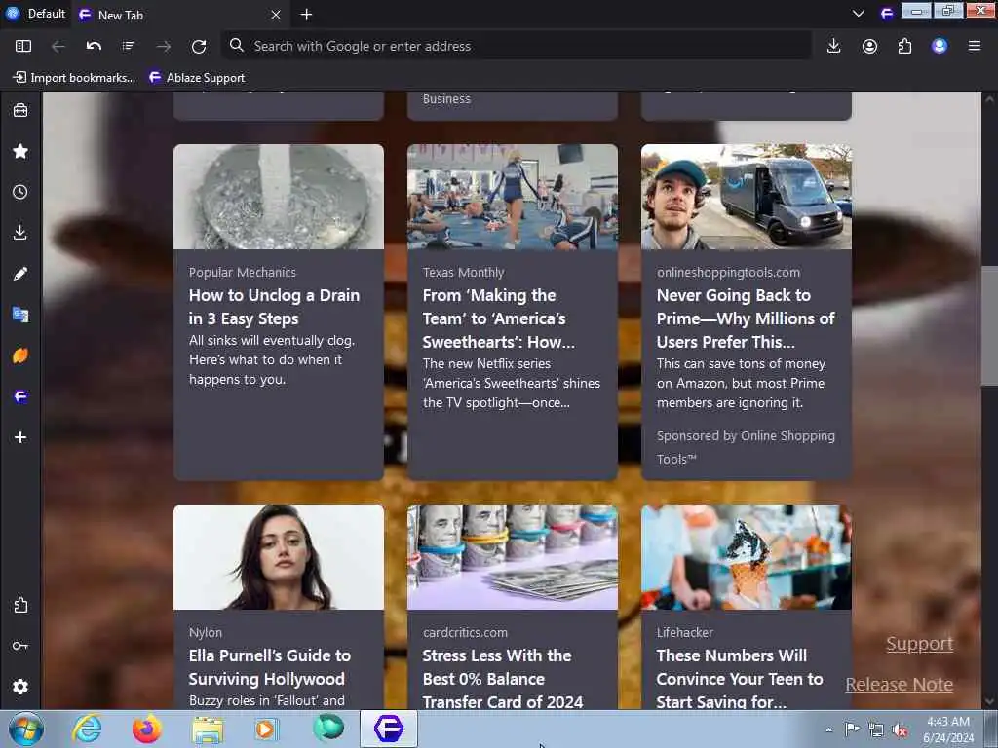Show hidden system tray icons
The height and width of the screenshot is (748, 998).
coord(828,730)
